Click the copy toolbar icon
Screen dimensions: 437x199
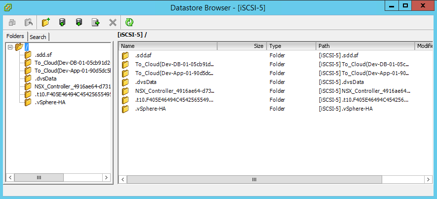pyautogui.click(x=12, y=22)
